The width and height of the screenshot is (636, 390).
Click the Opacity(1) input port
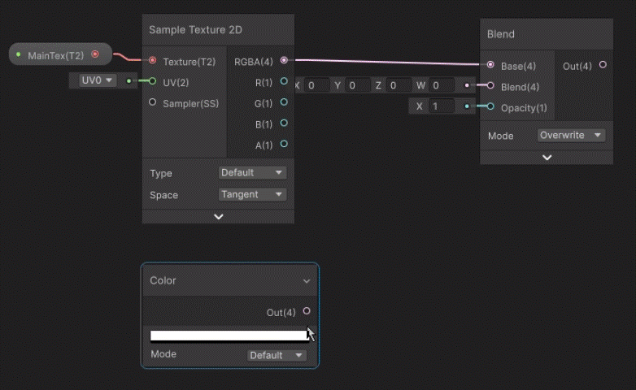(x=490, y=106)
